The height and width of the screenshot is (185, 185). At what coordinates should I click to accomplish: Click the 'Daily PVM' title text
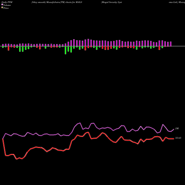(x=7, y=2)
